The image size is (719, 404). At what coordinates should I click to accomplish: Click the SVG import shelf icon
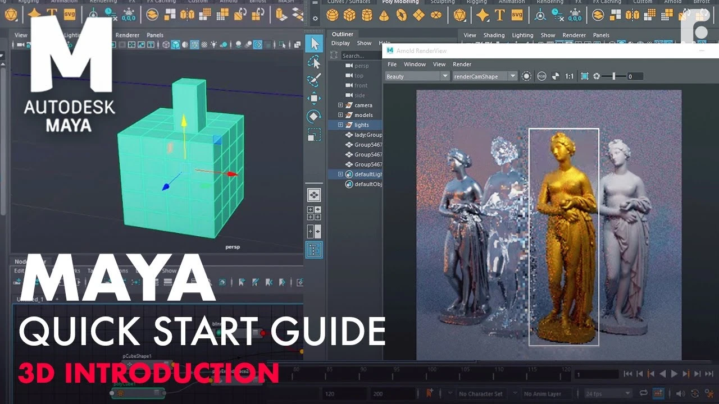pyautogui.click(x=517, y=15)
